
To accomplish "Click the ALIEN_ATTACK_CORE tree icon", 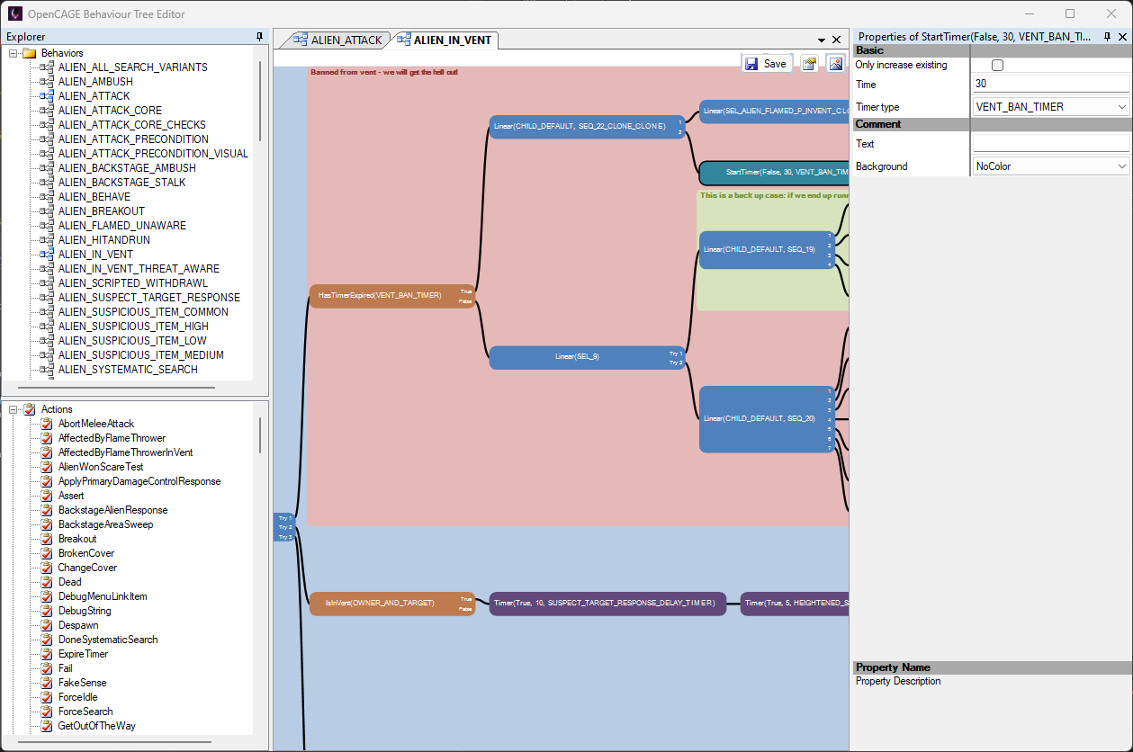I will tap(47, 111).
